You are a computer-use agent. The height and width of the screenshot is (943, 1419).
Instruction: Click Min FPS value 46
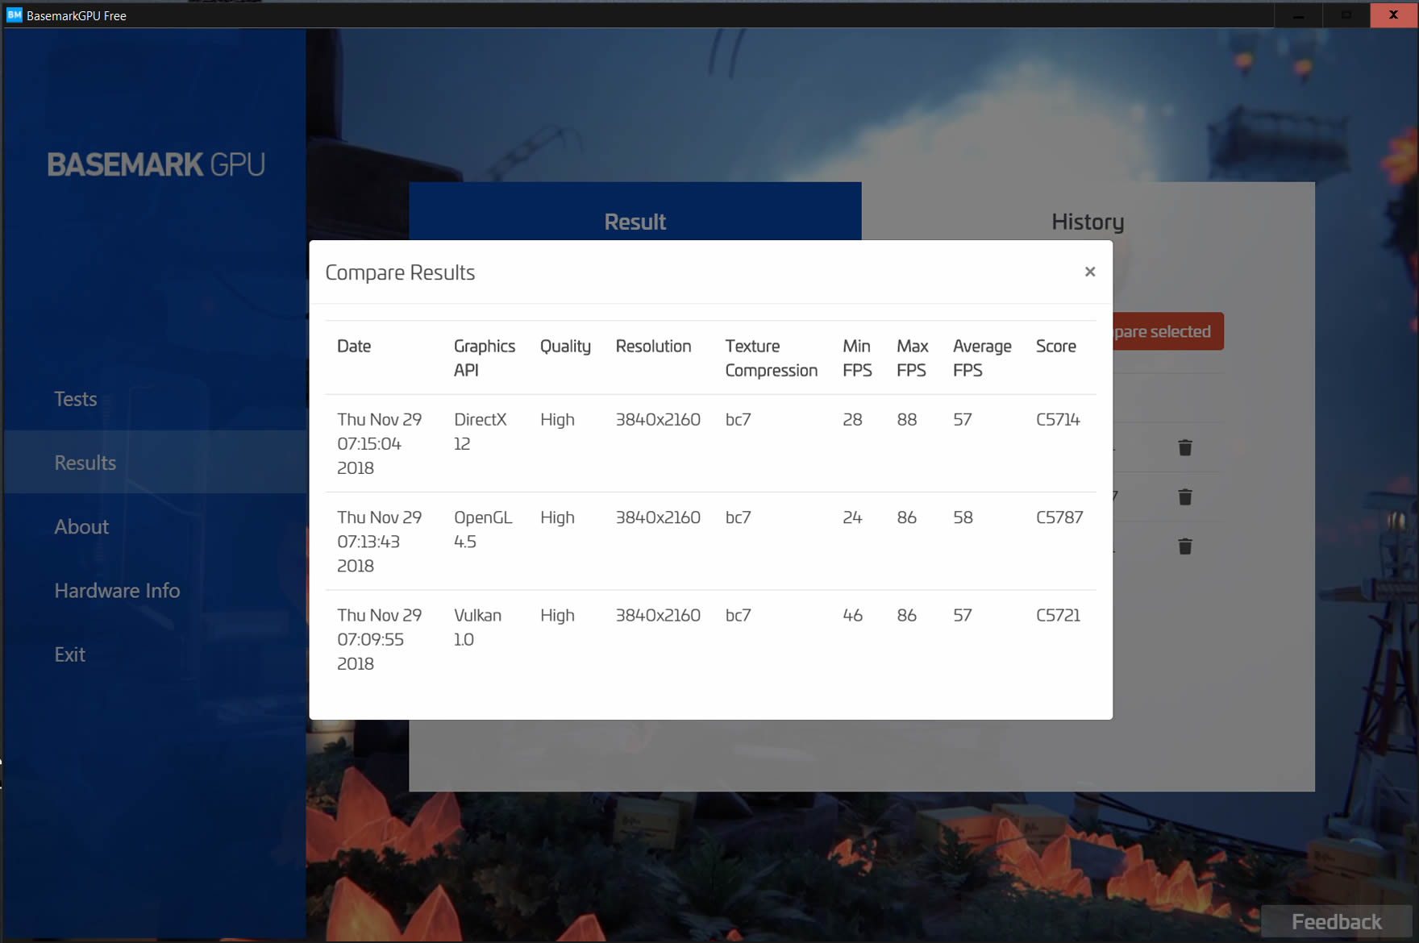[x=852, y=615]
